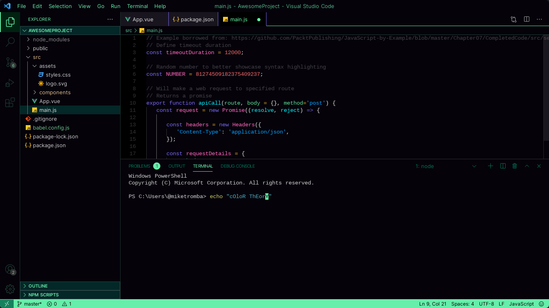This screenshot has height=308, width=549.
Task: Open PROBLEMS showing one problem
Action: point(139,166)
